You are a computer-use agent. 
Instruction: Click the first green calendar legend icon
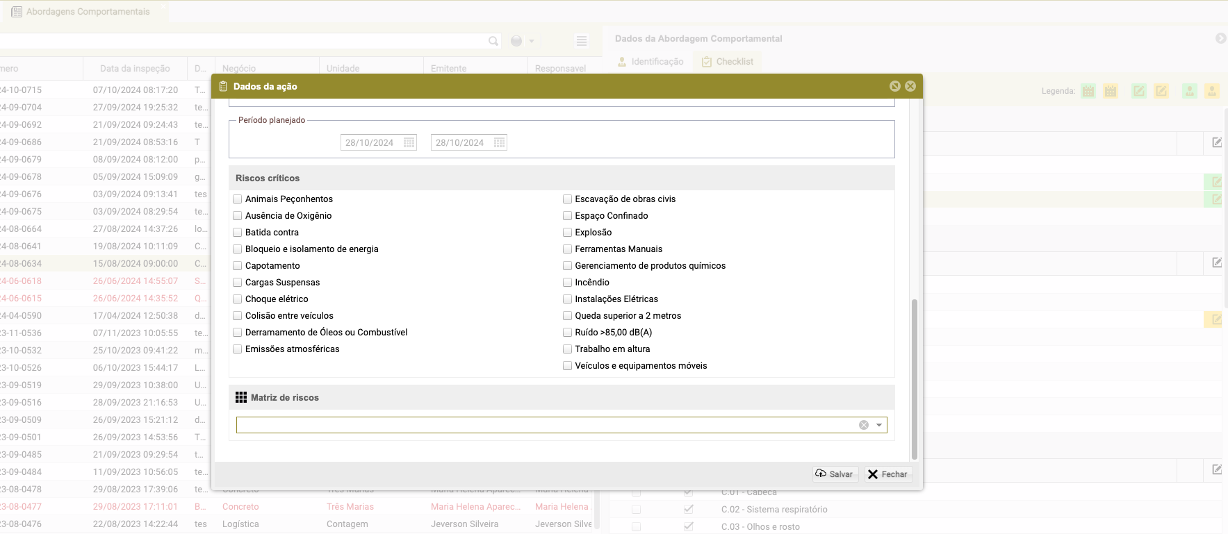[1088, 91]
